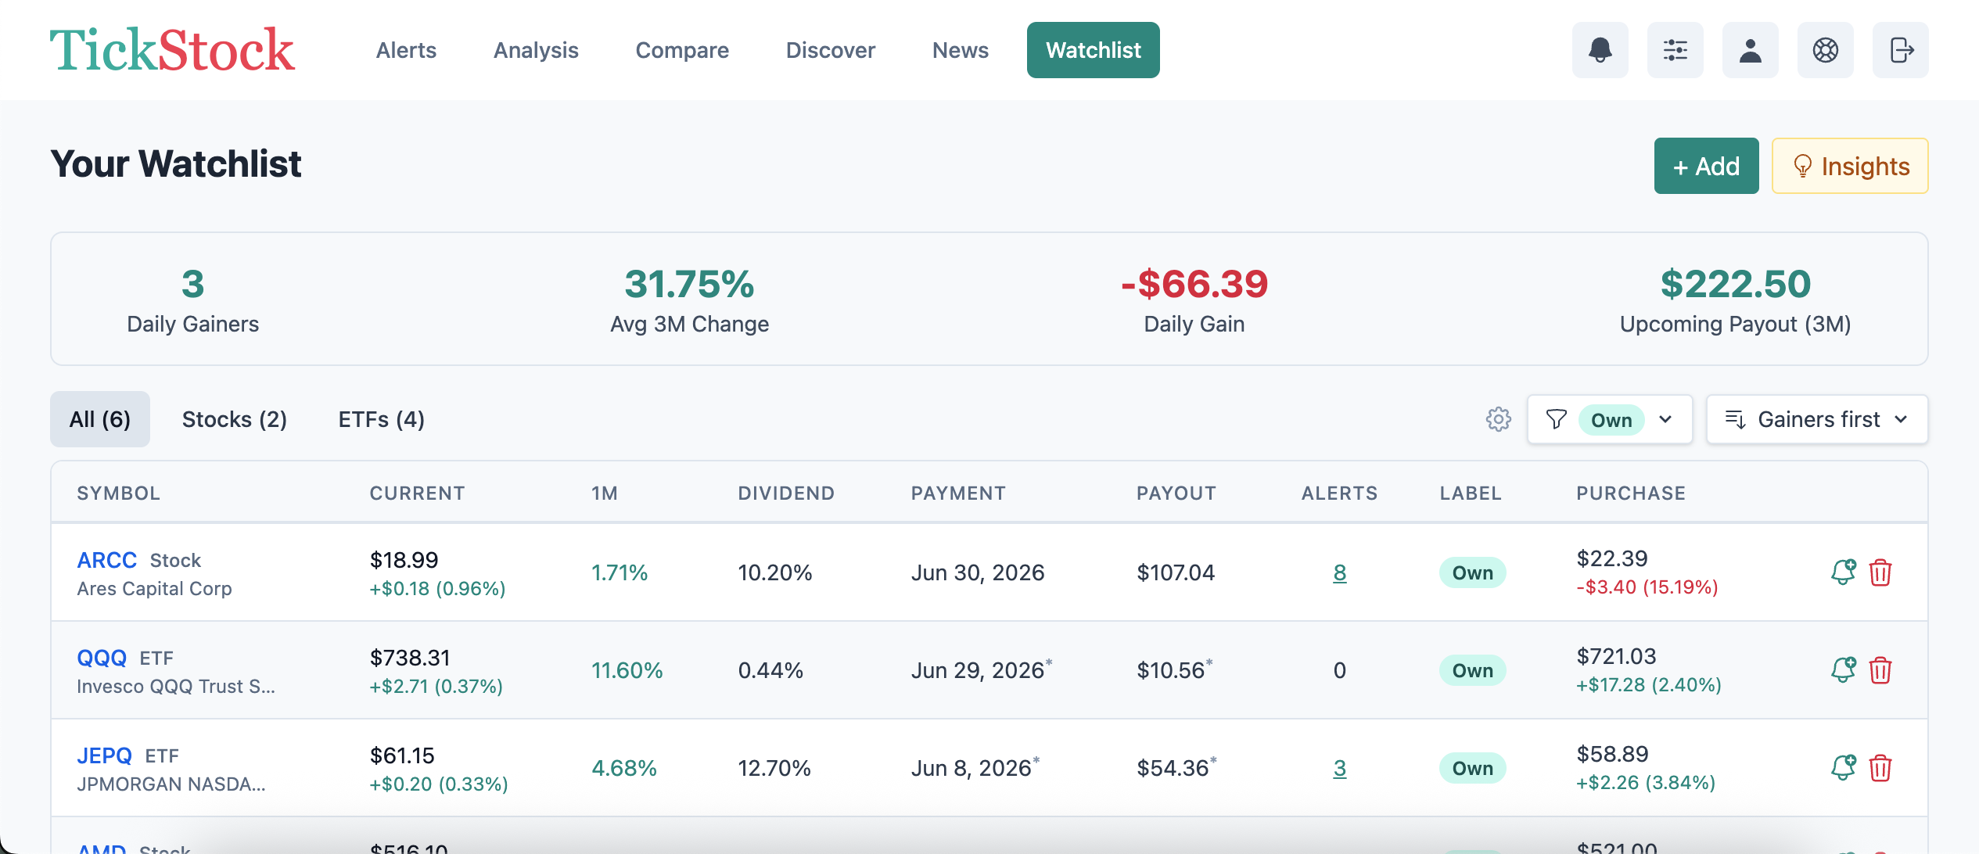Screen dimensions: 1979x854
Task: Add alert bell for QQQ row
Action: click(1843, 670)
